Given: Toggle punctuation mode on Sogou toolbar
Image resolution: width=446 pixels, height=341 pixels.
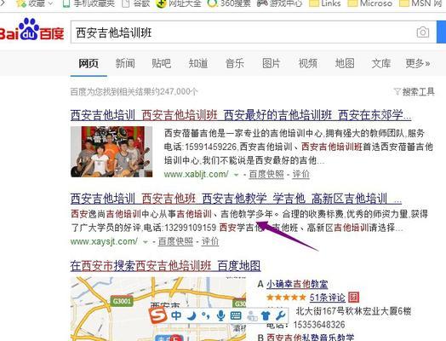Looking at the screenshot, I should tap(205, 315).
